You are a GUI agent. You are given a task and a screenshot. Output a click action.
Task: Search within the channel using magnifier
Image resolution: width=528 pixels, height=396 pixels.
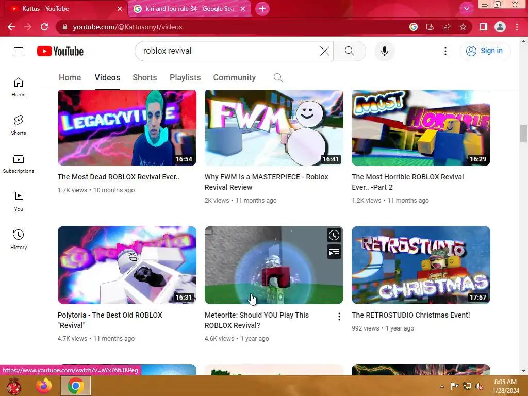(278, 78)
